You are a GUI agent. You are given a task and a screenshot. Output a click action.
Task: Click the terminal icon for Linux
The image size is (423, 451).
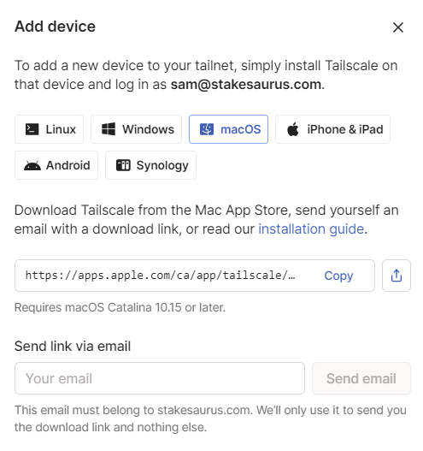32,129
